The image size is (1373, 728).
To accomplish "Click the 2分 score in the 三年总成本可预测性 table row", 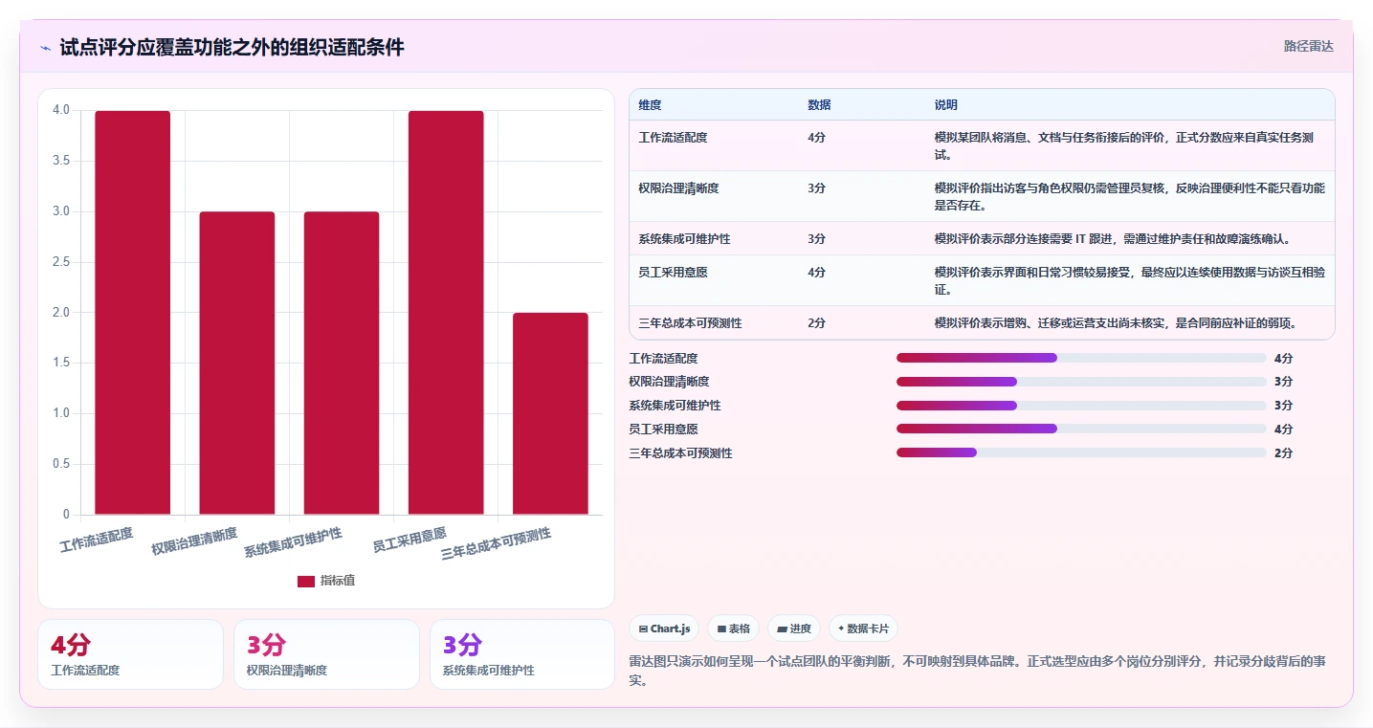I will click(x=817, y=323).
